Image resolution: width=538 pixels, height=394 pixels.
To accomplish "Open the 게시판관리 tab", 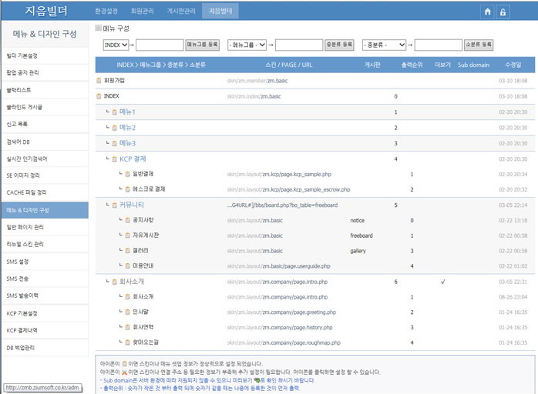I will tap(183, 12).
